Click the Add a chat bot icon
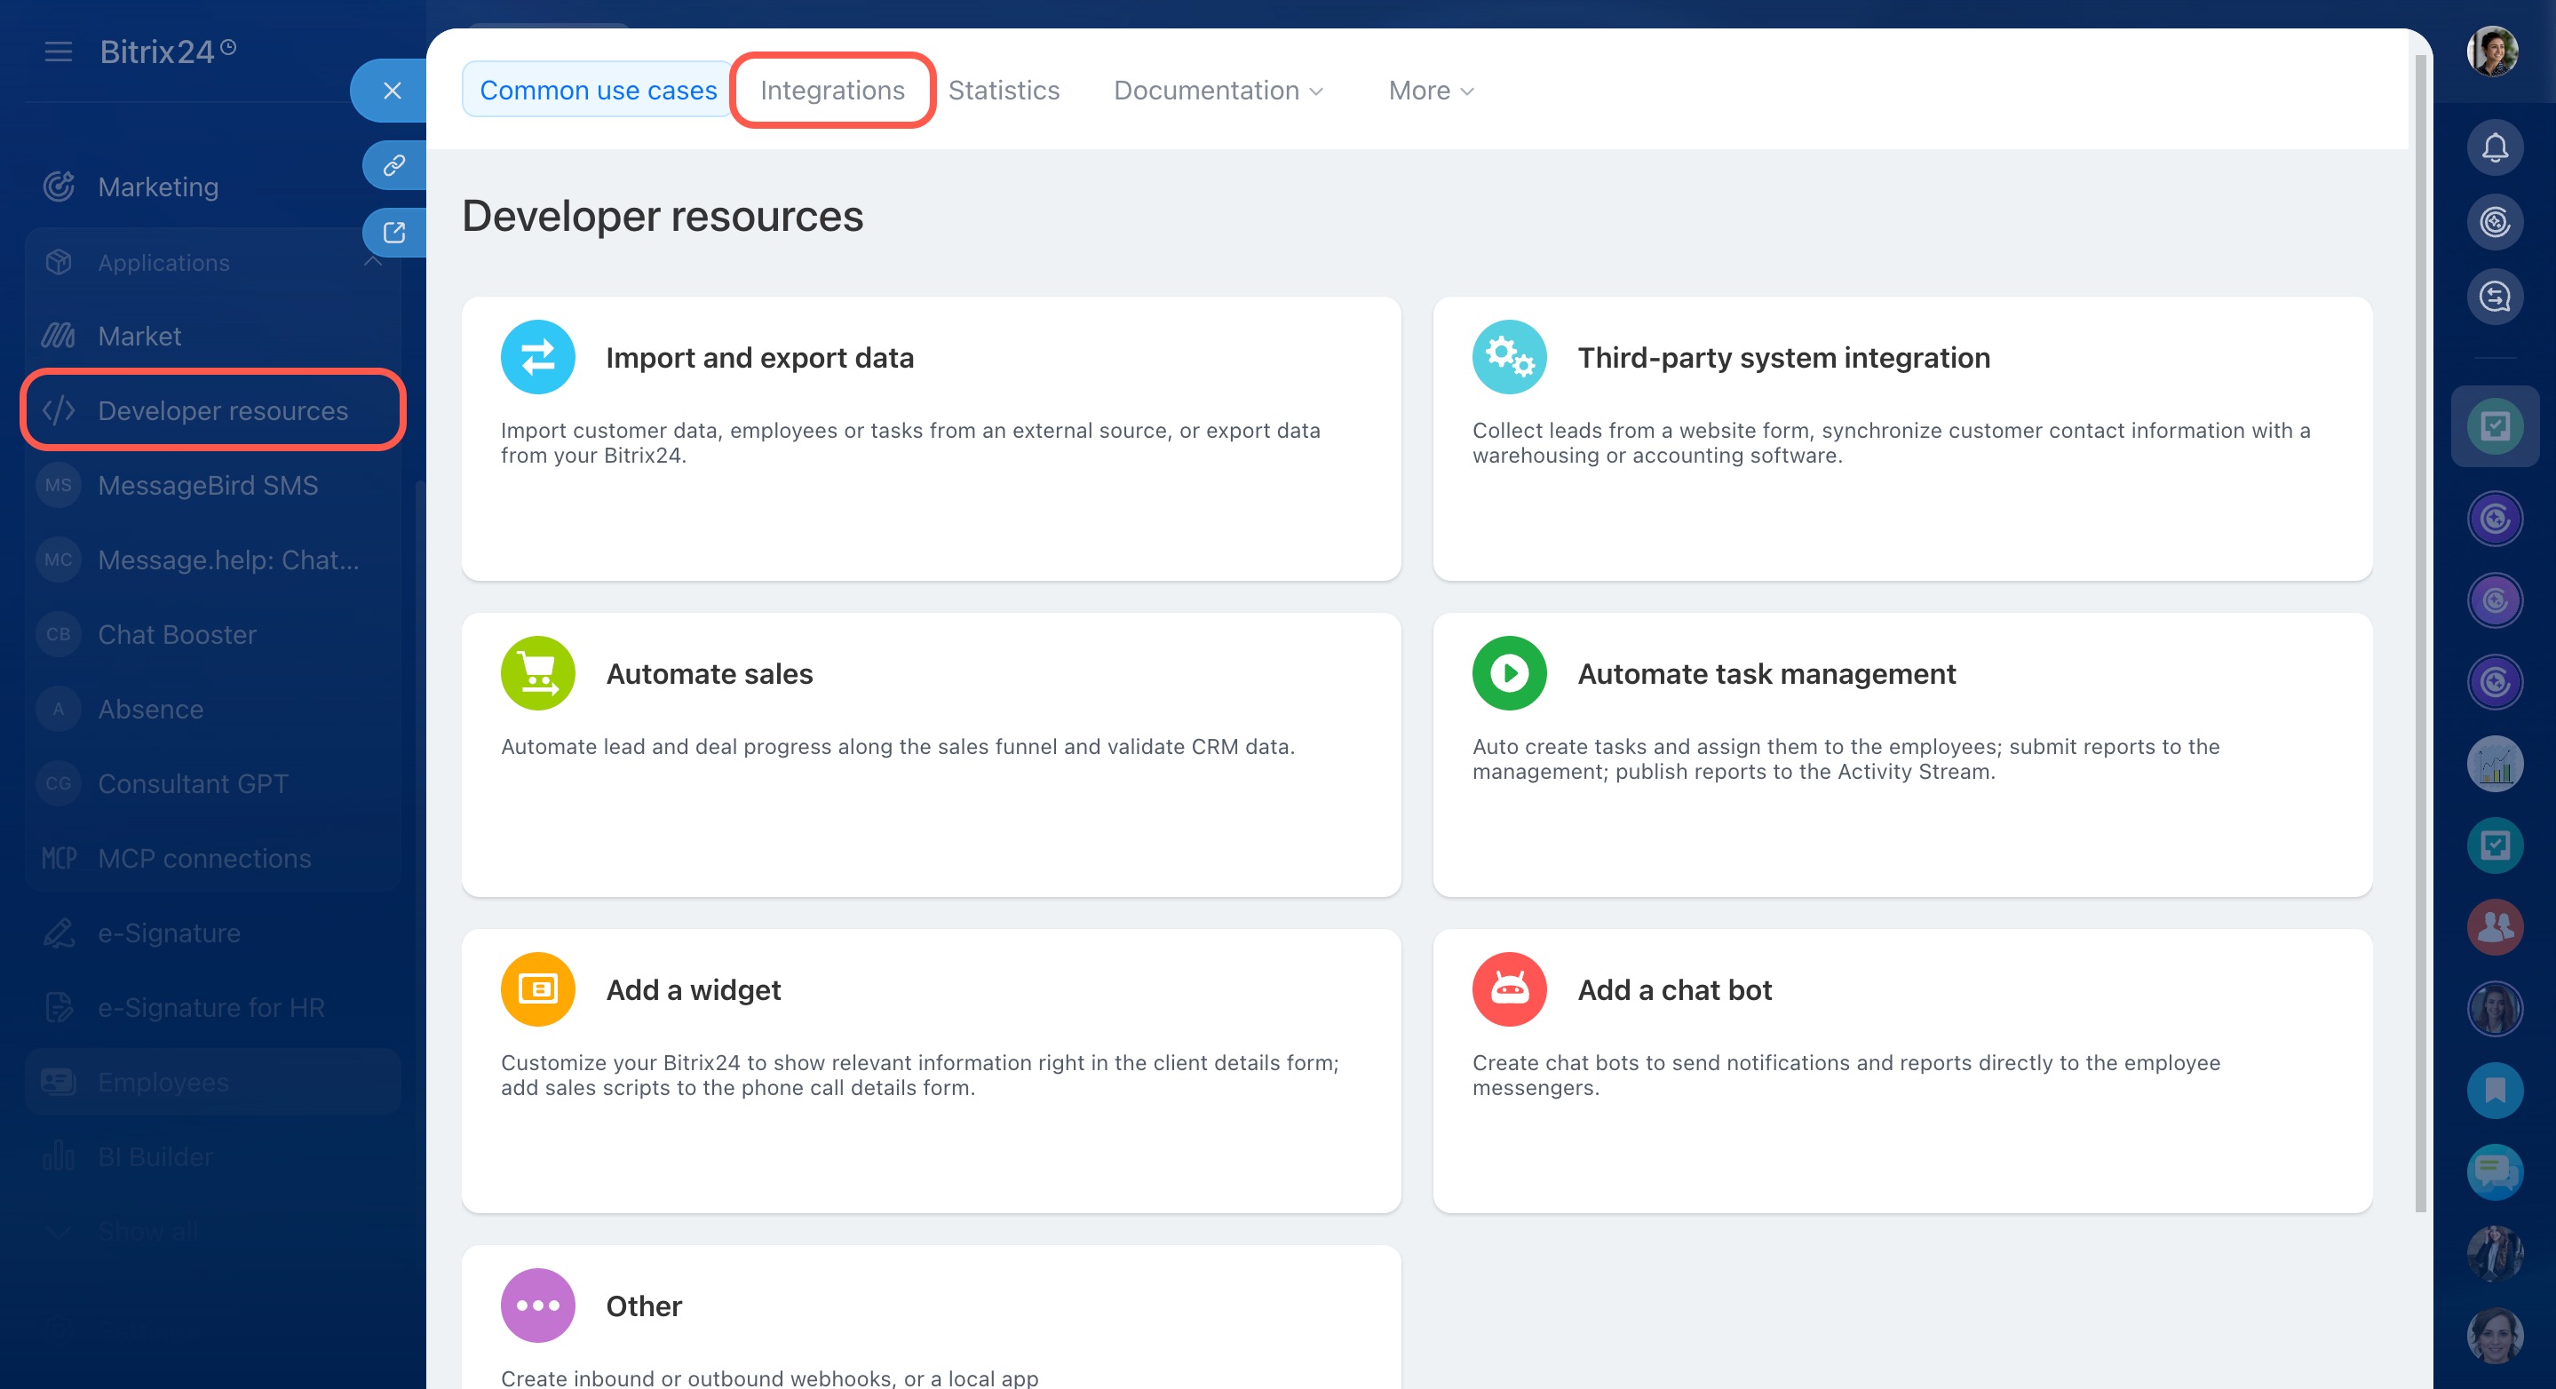This screenshot has width=2556, height=1389. tap(1508, 989)
